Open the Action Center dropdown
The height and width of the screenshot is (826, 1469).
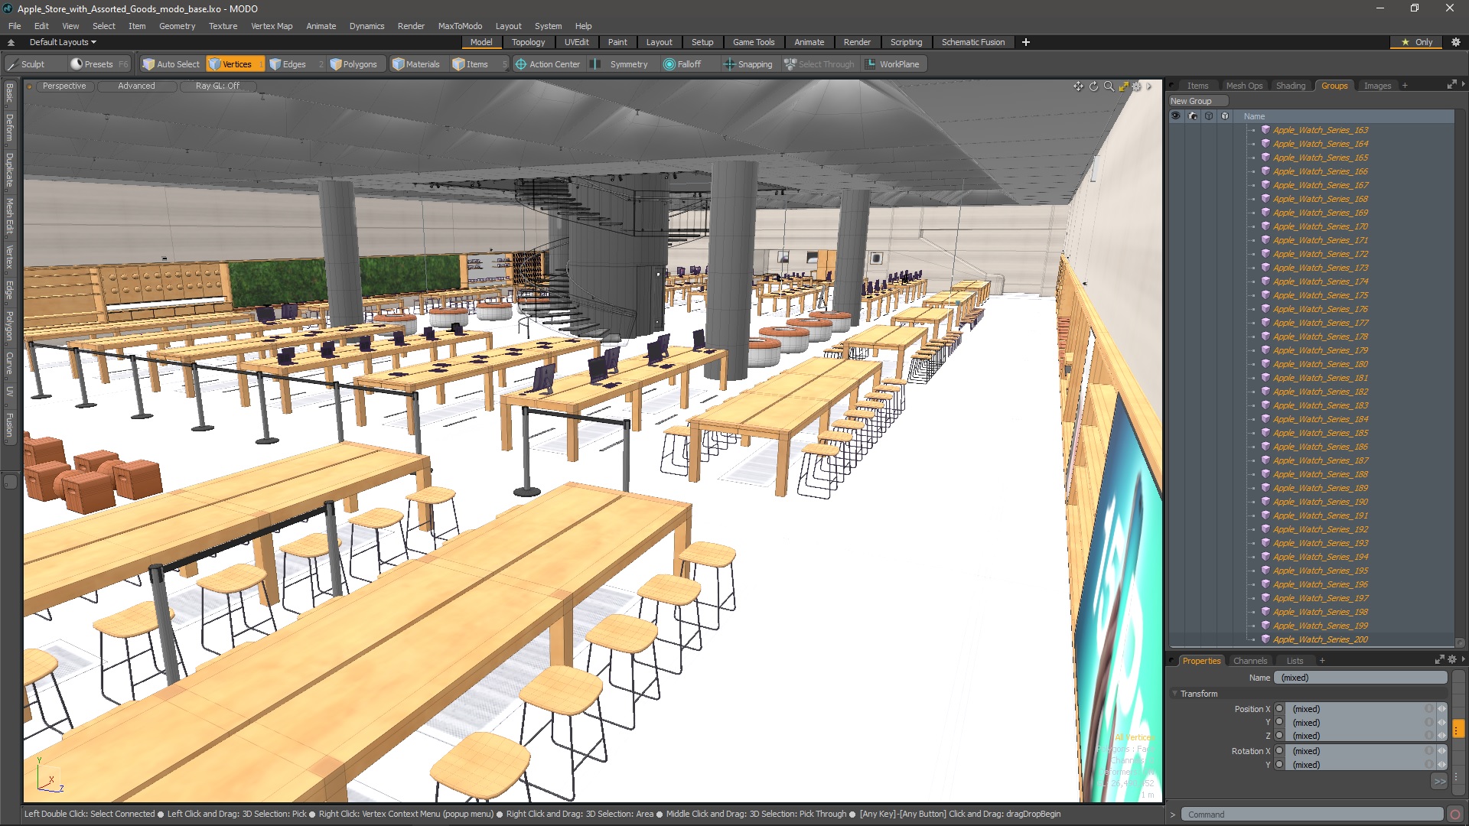click(x=547, y=64)
